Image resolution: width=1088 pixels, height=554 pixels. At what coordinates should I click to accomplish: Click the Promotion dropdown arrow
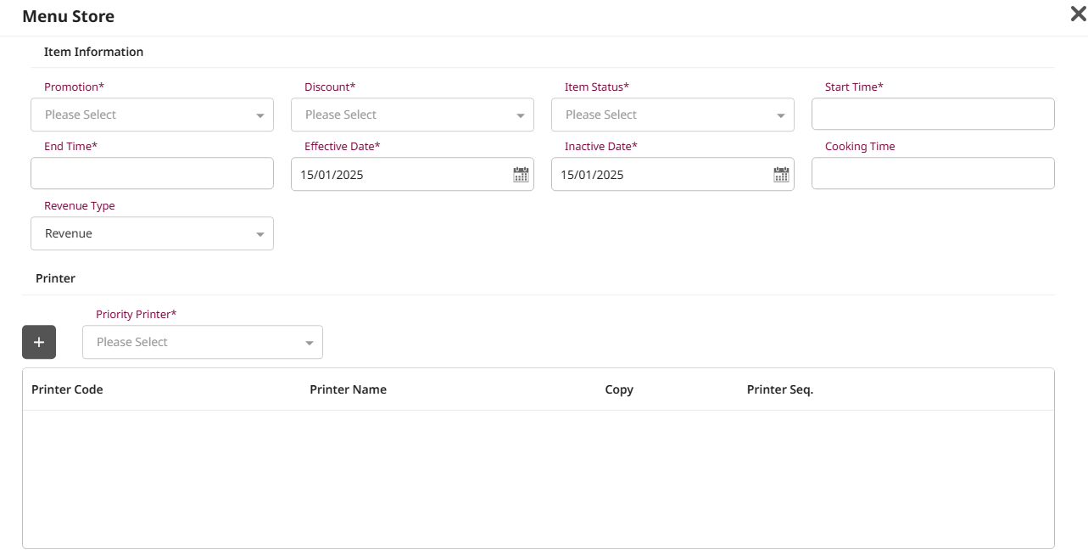260,115
